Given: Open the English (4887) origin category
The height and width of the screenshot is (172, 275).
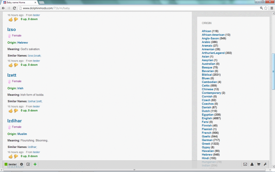Looking at the screenshot, I should point(207,118).
